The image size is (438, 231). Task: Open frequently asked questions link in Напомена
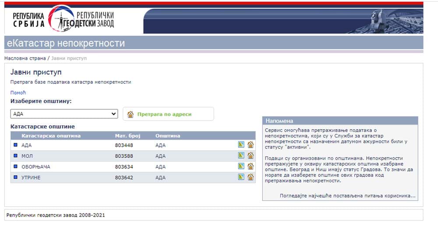[347, 196]
